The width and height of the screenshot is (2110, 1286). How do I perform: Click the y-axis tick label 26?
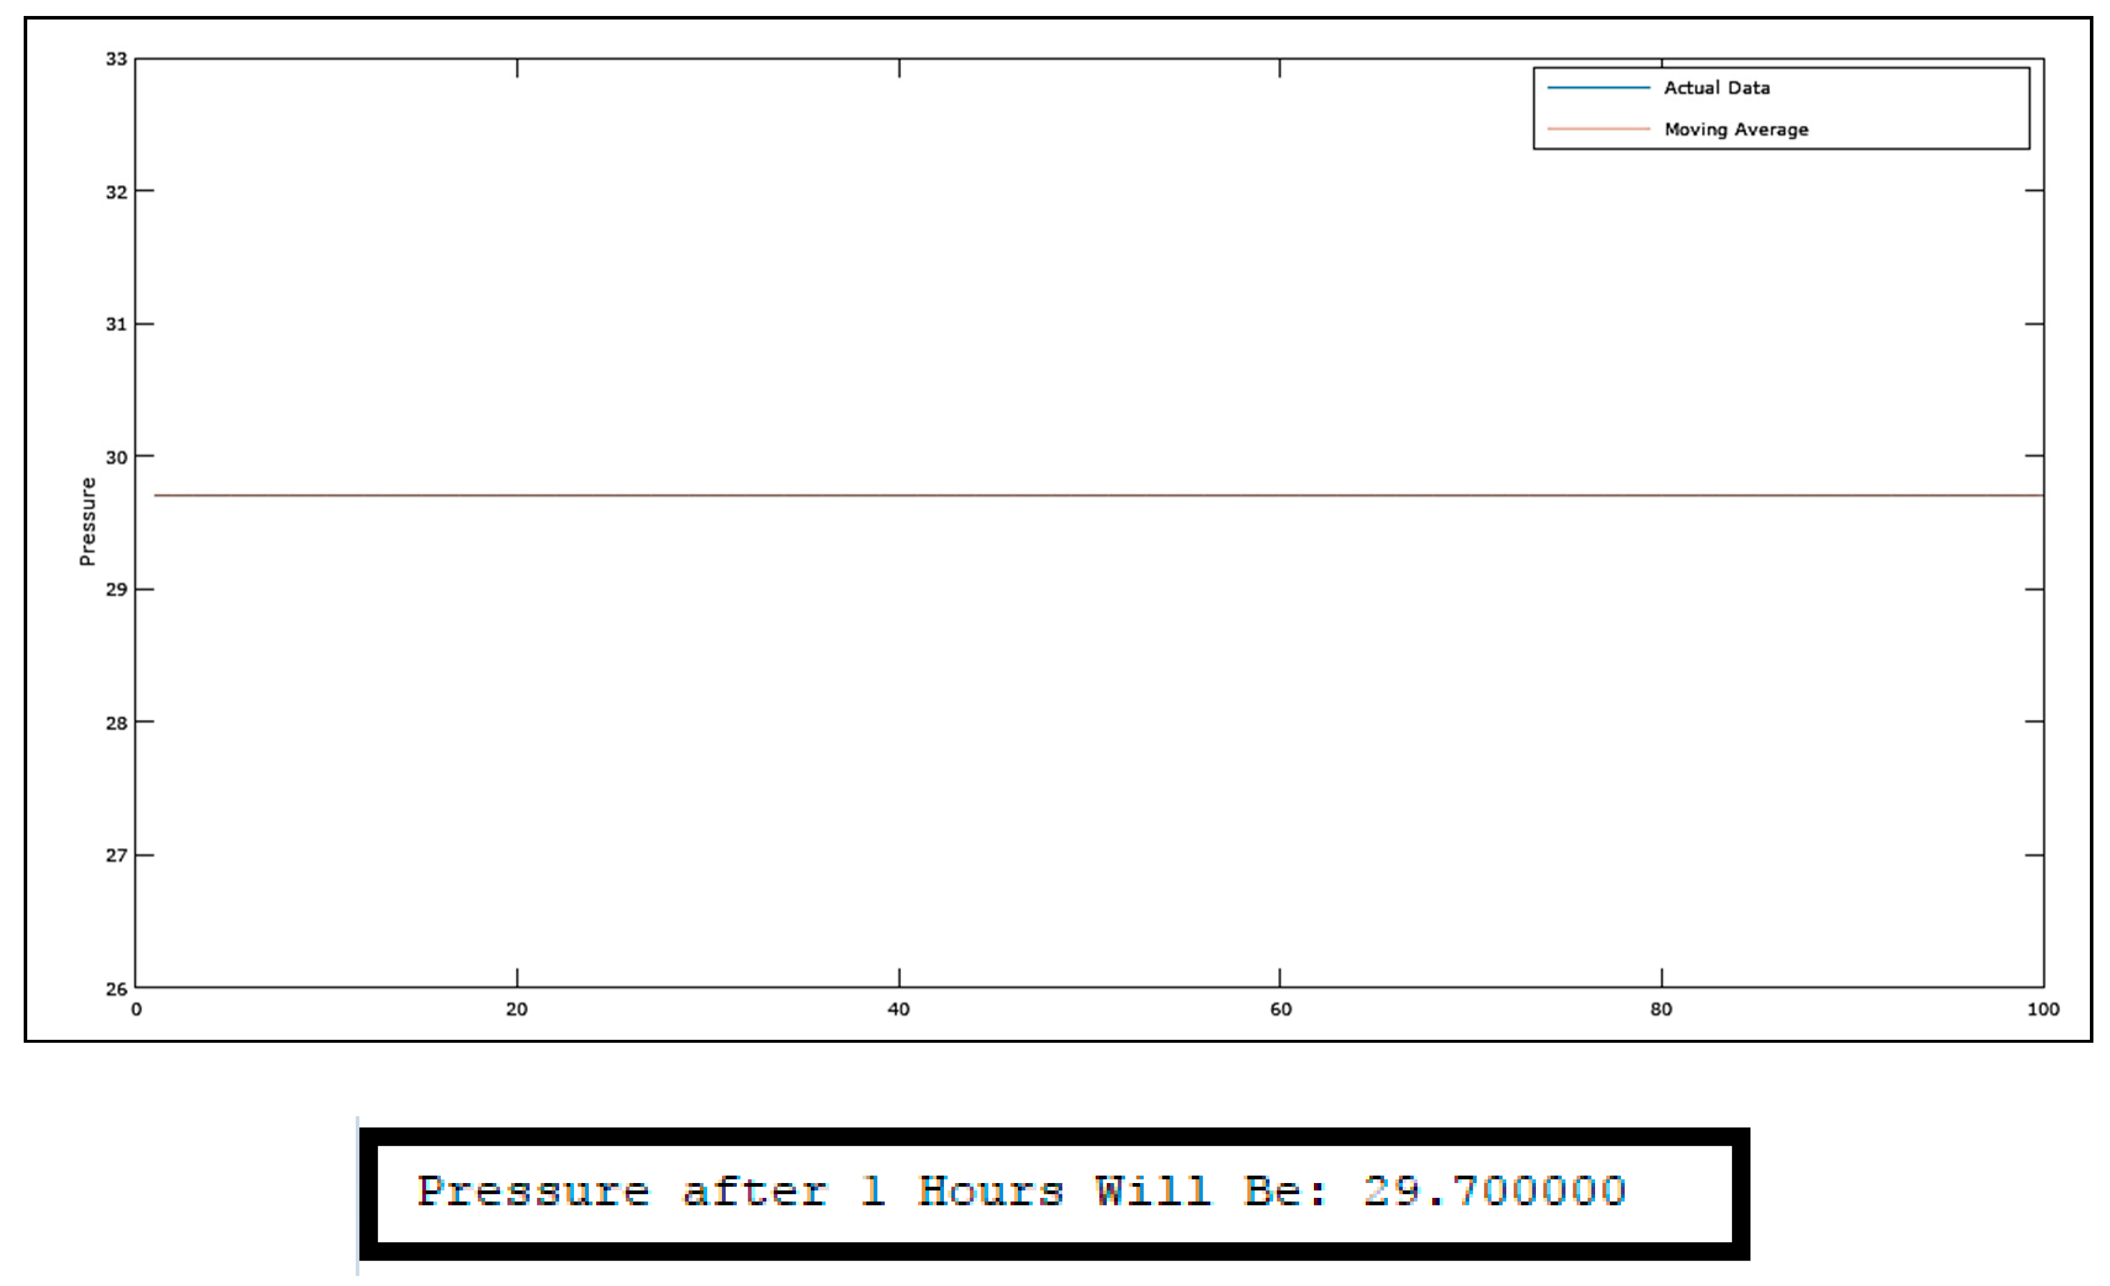pyautogui.click(x=117, y=989)
